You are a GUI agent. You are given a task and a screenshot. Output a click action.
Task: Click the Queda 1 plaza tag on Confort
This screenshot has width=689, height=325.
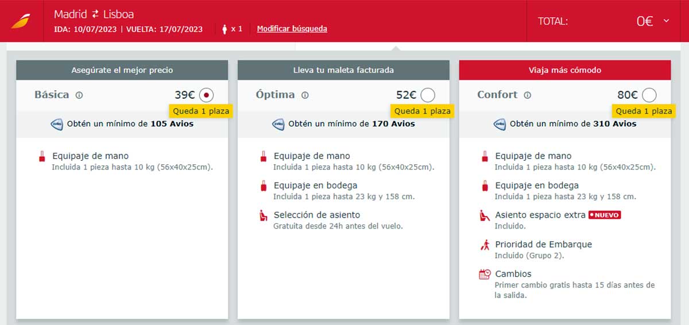(x=644, y=111)
